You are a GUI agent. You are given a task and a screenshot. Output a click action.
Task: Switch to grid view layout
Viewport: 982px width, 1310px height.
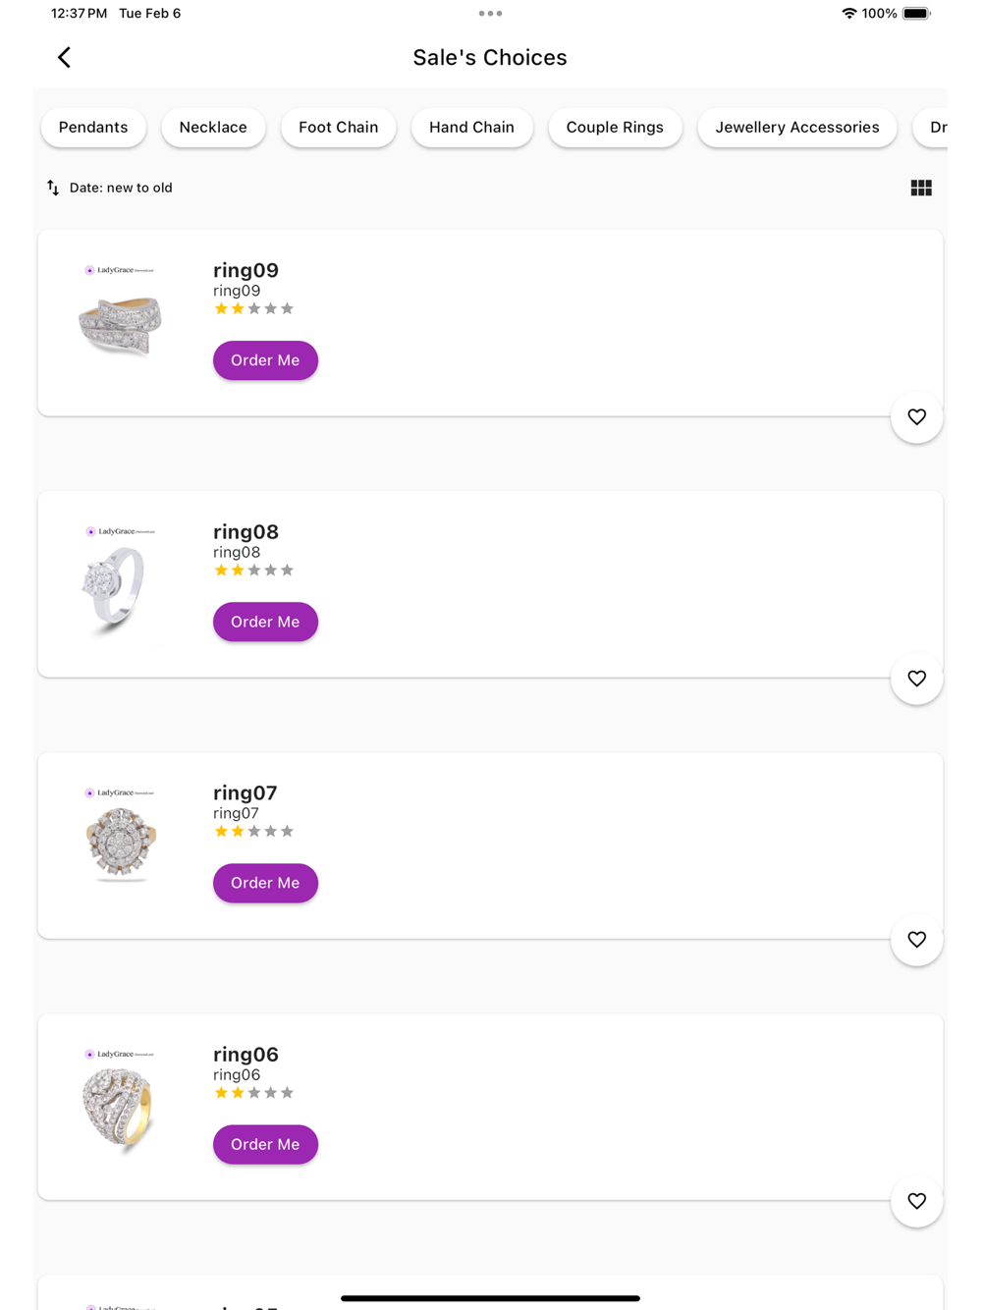pyautogui.click(x=920, y=188)
